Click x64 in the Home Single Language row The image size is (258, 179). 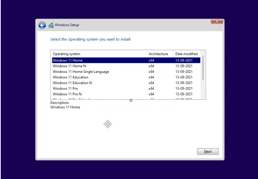coord(151,72)
